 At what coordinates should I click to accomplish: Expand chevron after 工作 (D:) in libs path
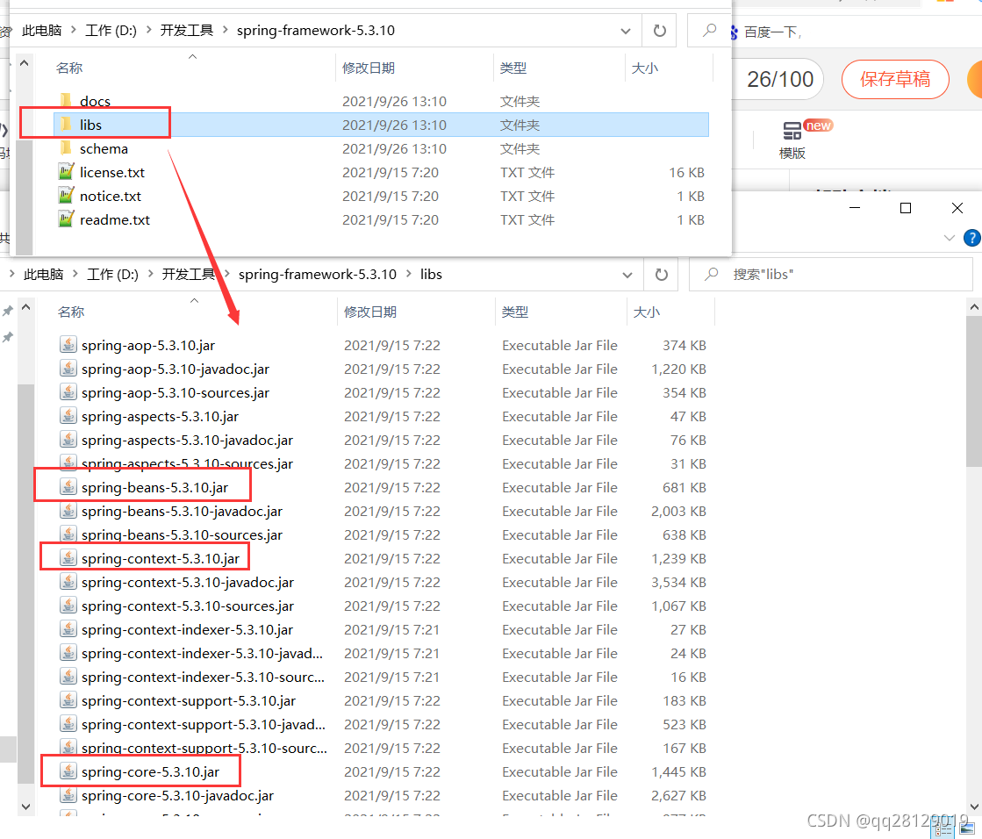click(x=150, y=274)
